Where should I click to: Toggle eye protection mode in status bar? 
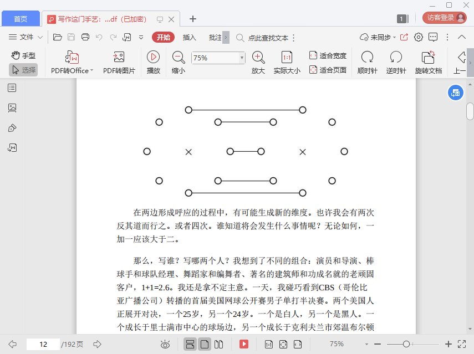[165, 344]
